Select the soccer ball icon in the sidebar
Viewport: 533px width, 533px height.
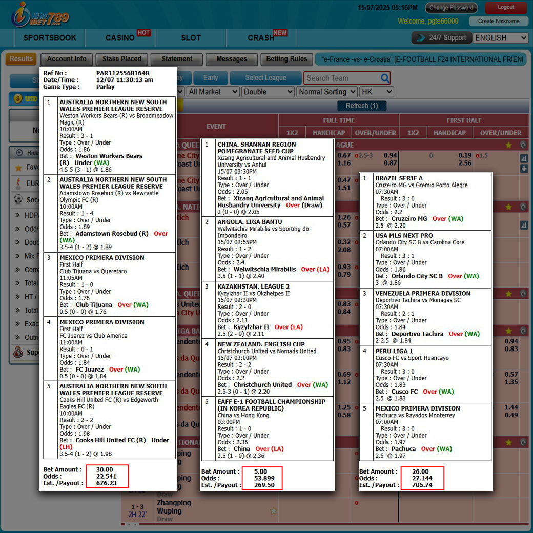click(x=18, y=199)
